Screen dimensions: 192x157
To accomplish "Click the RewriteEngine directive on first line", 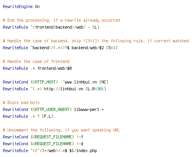I will [x=18, y=6].
